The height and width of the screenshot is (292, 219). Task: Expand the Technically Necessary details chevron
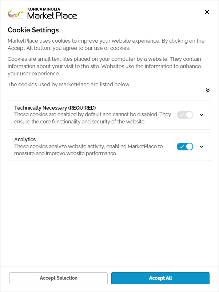pos(201,115)
